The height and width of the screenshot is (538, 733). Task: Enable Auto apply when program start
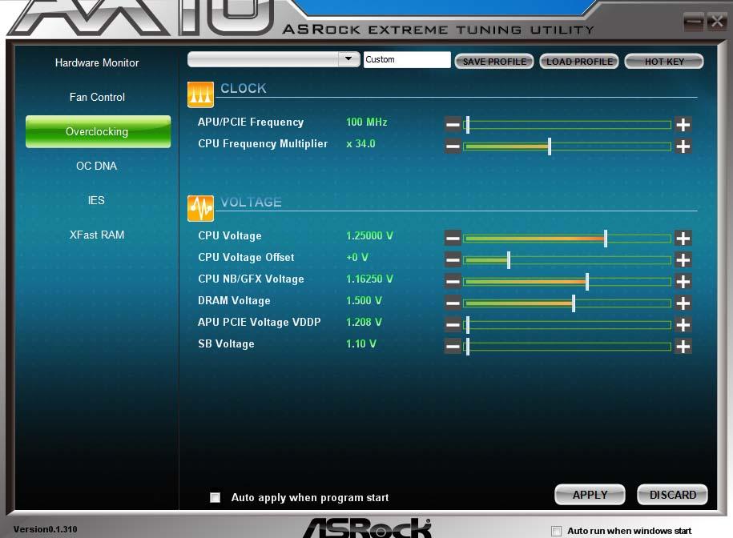215,497
